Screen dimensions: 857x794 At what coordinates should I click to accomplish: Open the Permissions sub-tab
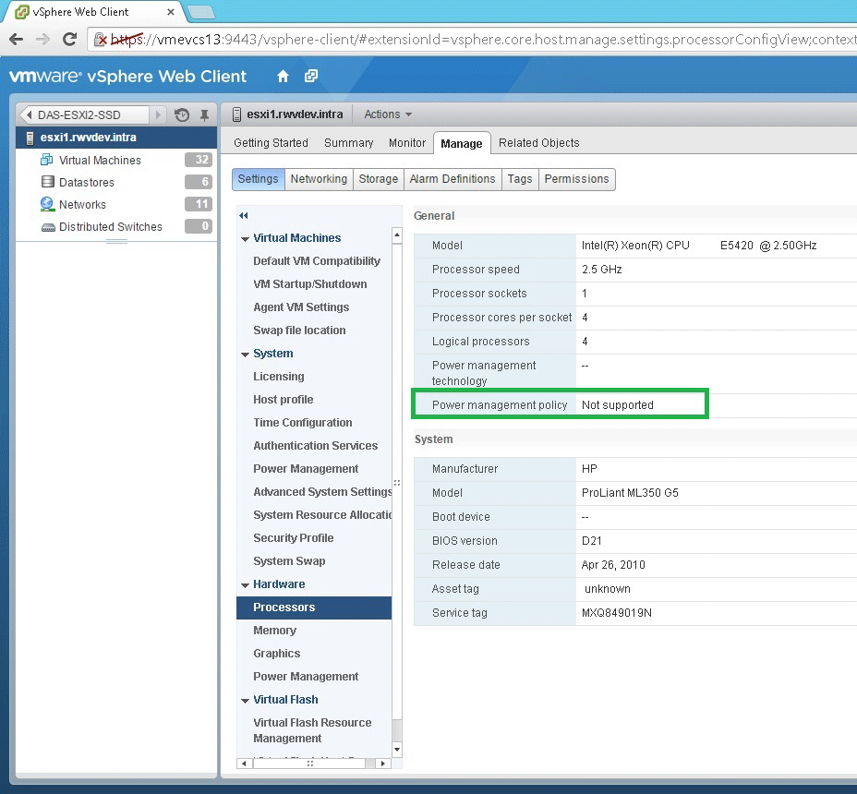click(x=576, y=179)
